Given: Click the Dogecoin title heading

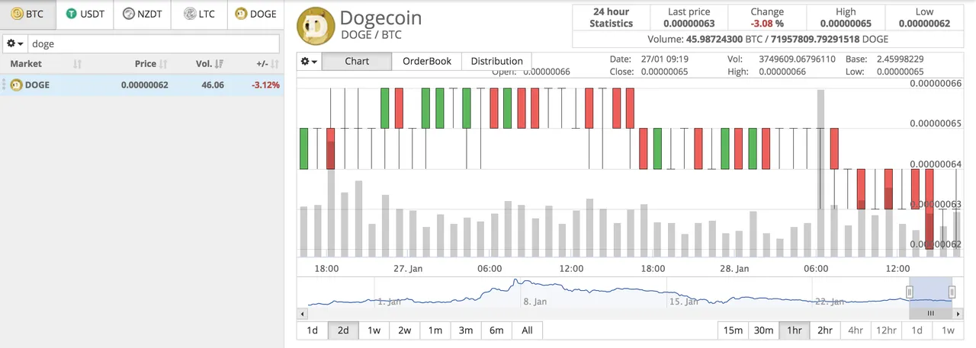Looking at the screenshot, I should click(x=380, y=18).
